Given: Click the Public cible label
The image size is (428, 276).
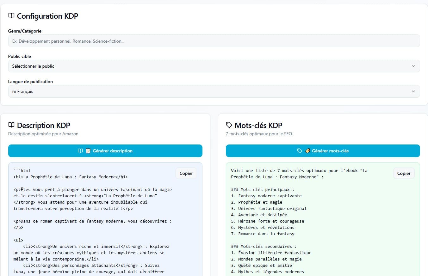Looking at the screenshot, I should click(20, 56).
